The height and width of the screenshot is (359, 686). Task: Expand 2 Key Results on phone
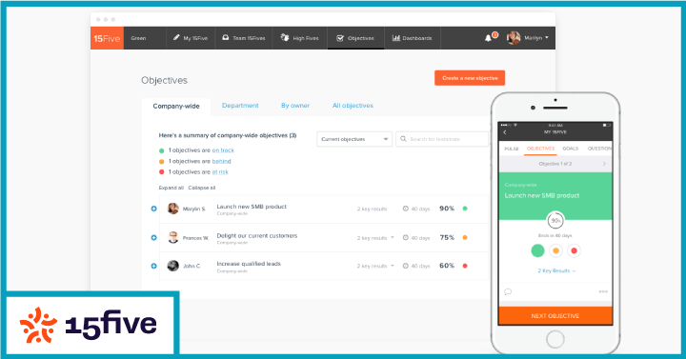556,271
